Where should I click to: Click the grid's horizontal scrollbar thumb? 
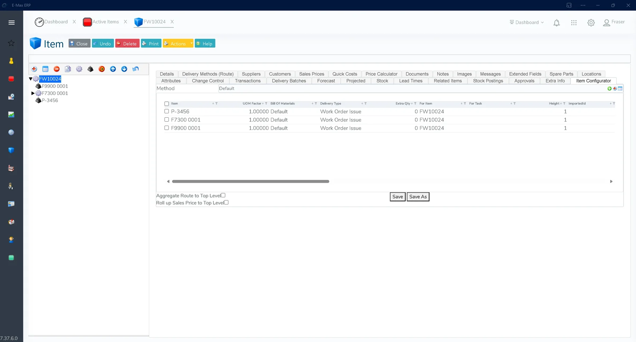251,182
